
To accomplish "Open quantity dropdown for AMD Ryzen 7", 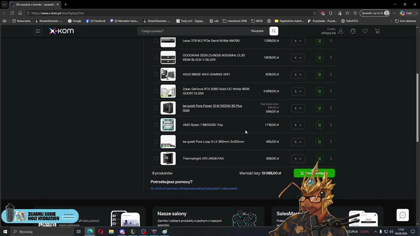I will [298, 125].
